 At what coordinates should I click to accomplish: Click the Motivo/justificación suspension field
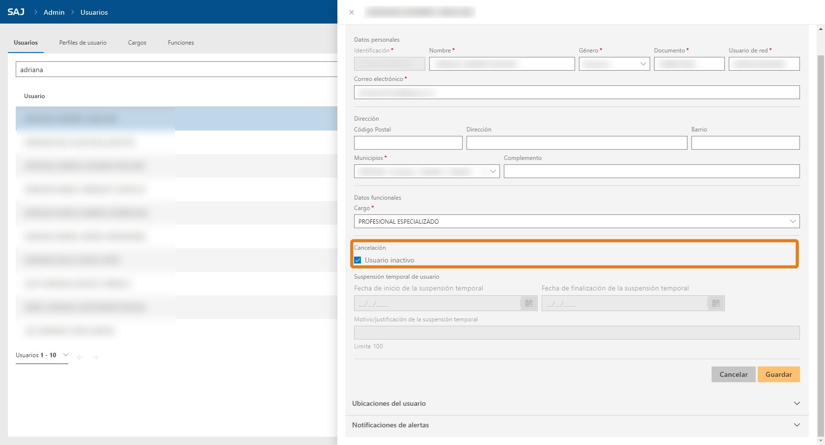click(577, 333)
